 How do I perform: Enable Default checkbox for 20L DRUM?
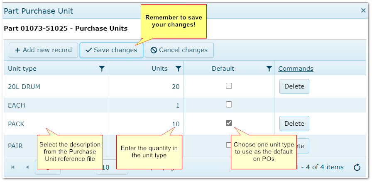pyautogui.click(x=229, y=86)
